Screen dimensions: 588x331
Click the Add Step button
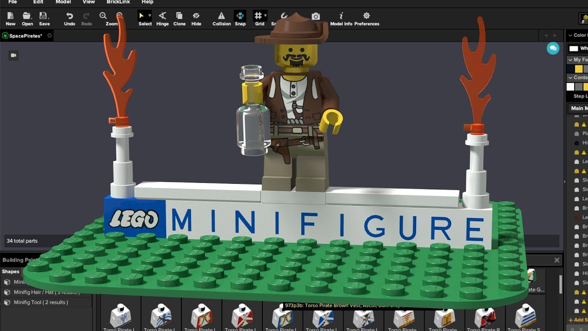(578, 320)
